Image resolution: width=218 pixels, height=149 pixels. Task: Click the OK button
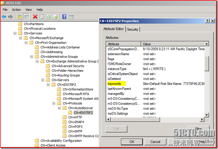[132, 142]
